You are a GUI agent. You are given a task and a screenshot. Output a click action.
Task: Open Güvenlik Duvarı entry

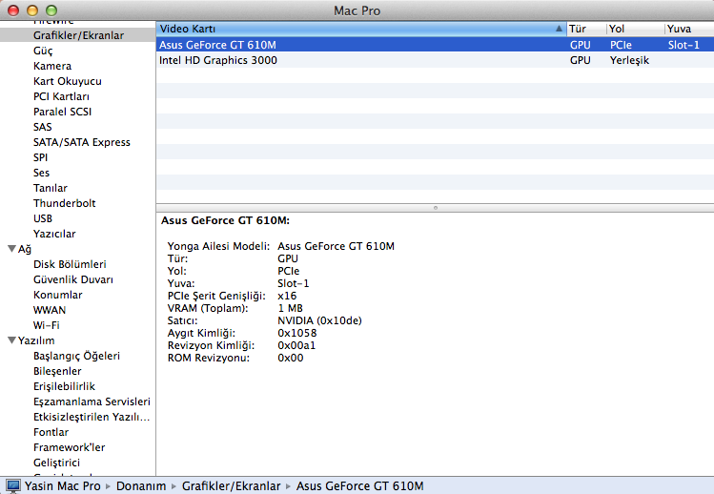(x=72, y=279)
